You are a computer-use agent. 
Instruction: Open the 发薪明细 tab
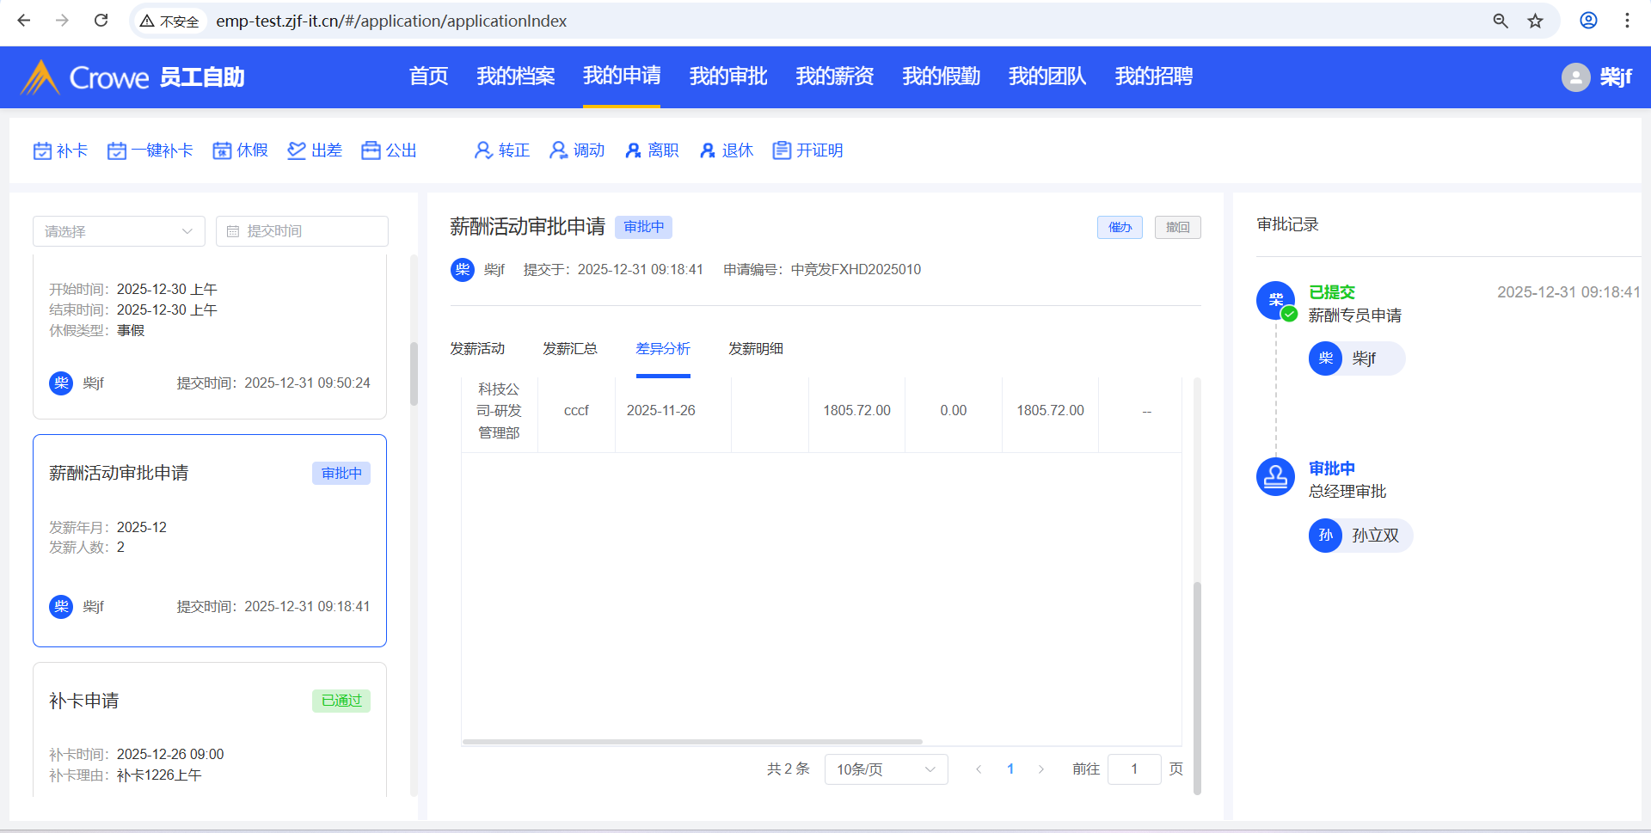[755, 349]
